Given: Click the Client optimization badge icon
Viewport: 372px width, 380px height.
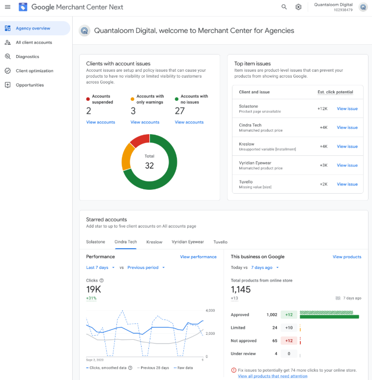Looking at the screenshot, I should [x=8, y=71].
